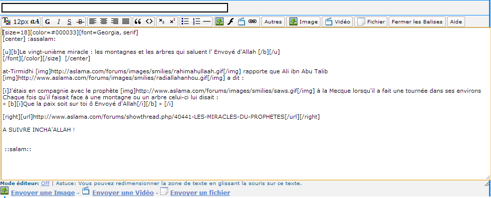Screen dimensions: 491x198
Task: Click in the title input field
Action: (x=115, y=7)
